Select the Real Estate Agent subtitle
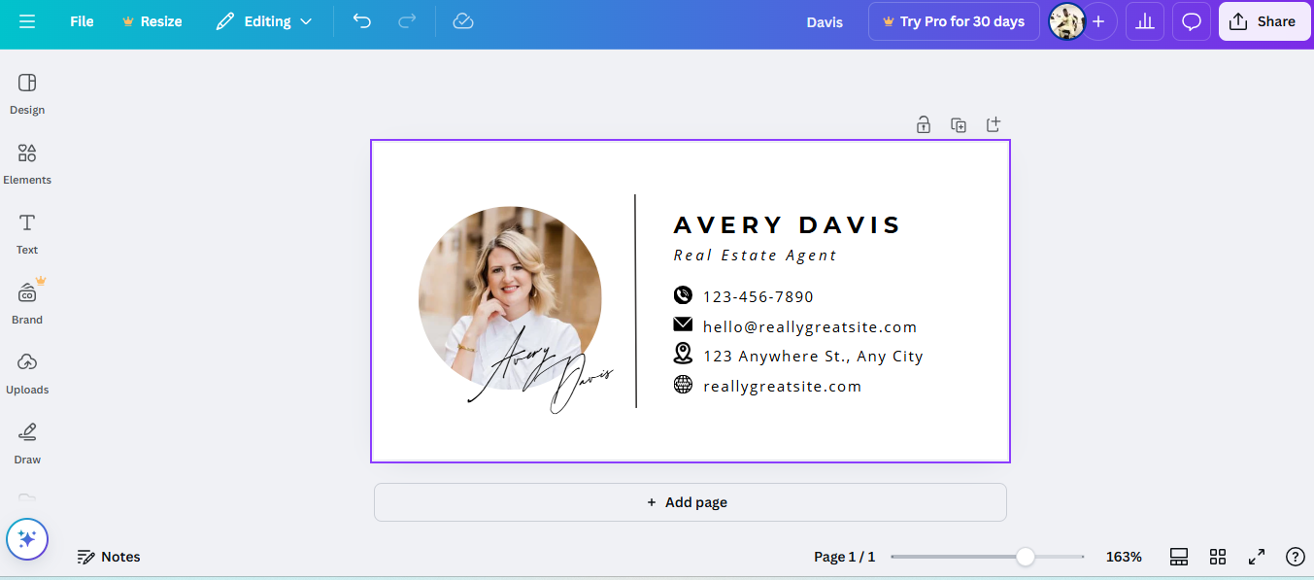This screenshot has width=1314, height=580. pos(755,256)
